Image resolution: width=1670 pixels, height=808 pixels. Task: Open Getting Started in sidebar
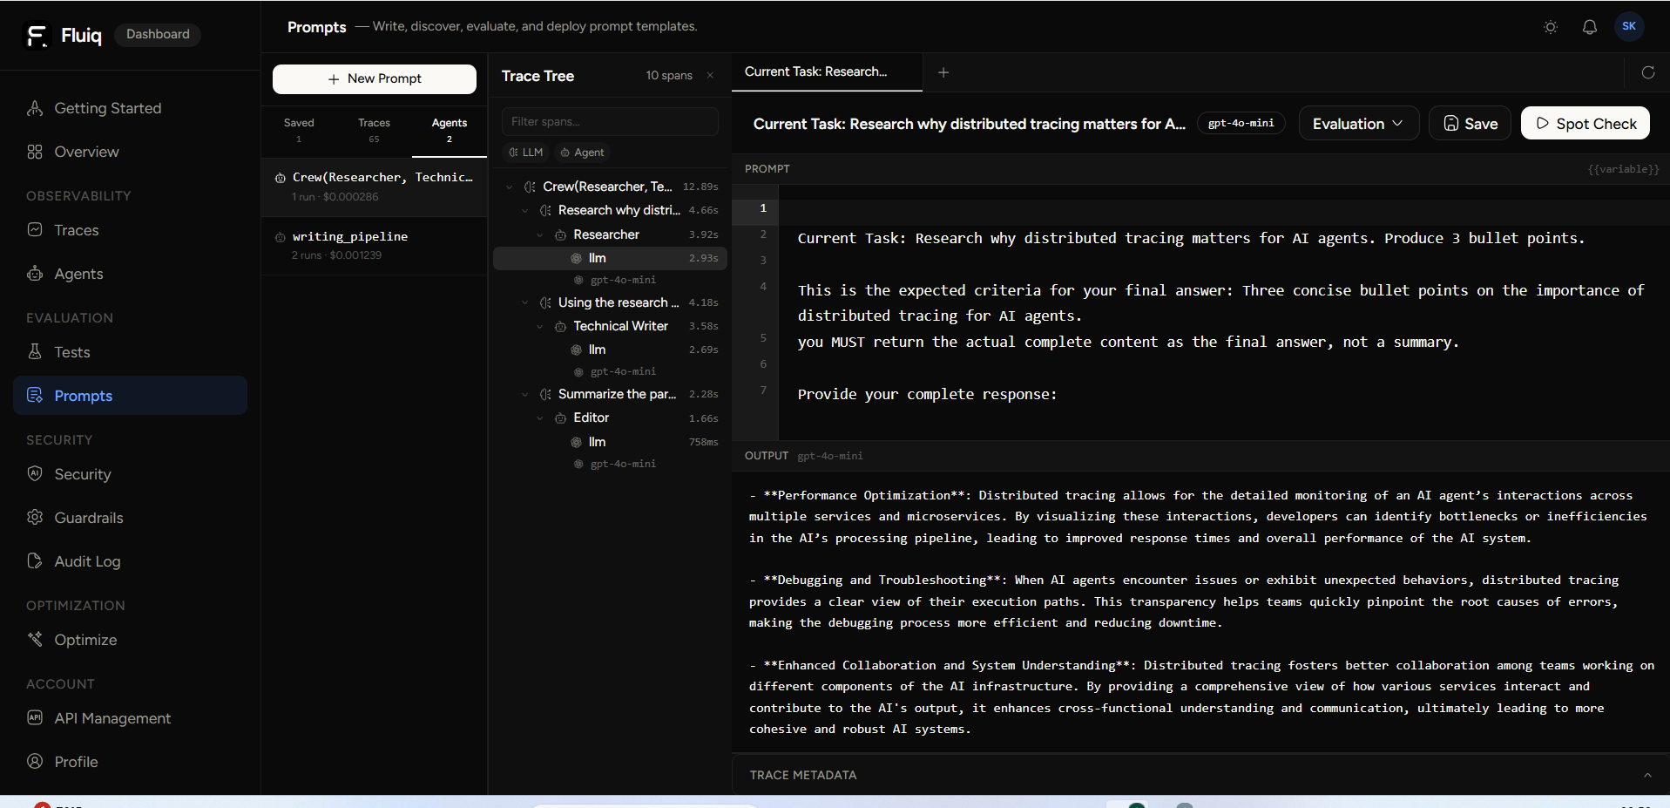coord(131,108)
